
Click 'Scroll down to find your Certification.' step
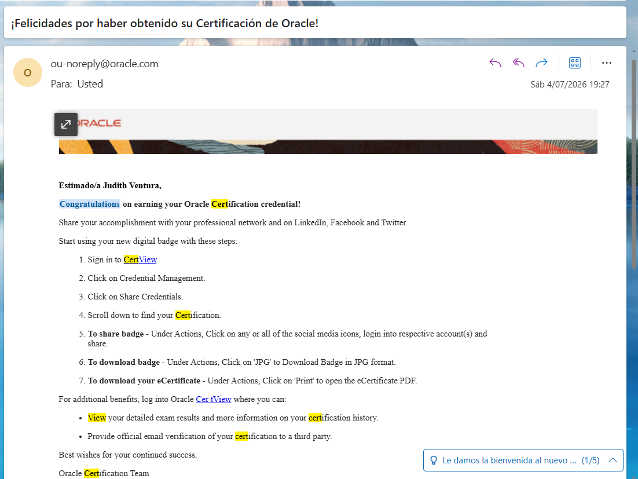[x=154, y=316]
